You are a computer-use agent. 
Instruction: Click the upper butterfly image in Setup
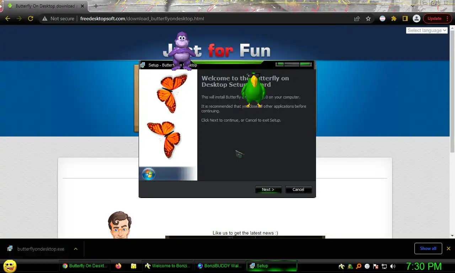tap(172, 93)
